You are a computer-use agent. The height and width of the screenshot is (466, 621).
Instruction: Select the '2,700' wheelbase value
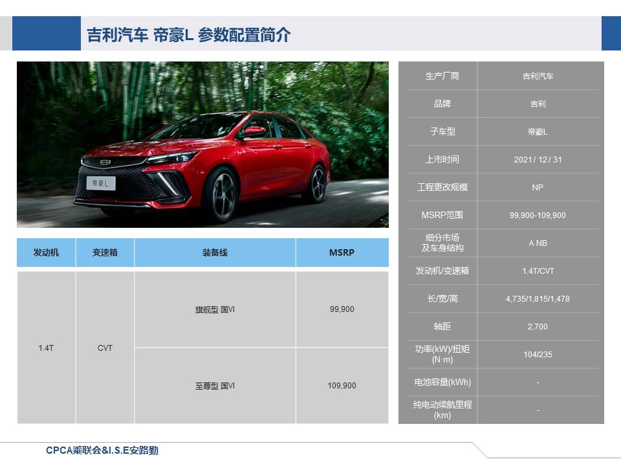(538, 327)
